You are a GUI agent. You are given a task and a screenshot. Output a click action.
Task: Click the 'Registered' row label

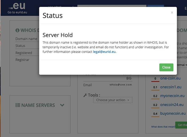24,53
